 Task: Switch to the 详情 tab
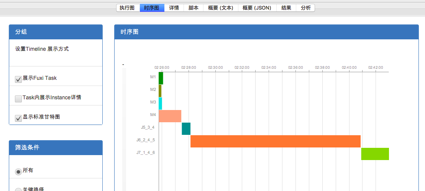point(174,8)
